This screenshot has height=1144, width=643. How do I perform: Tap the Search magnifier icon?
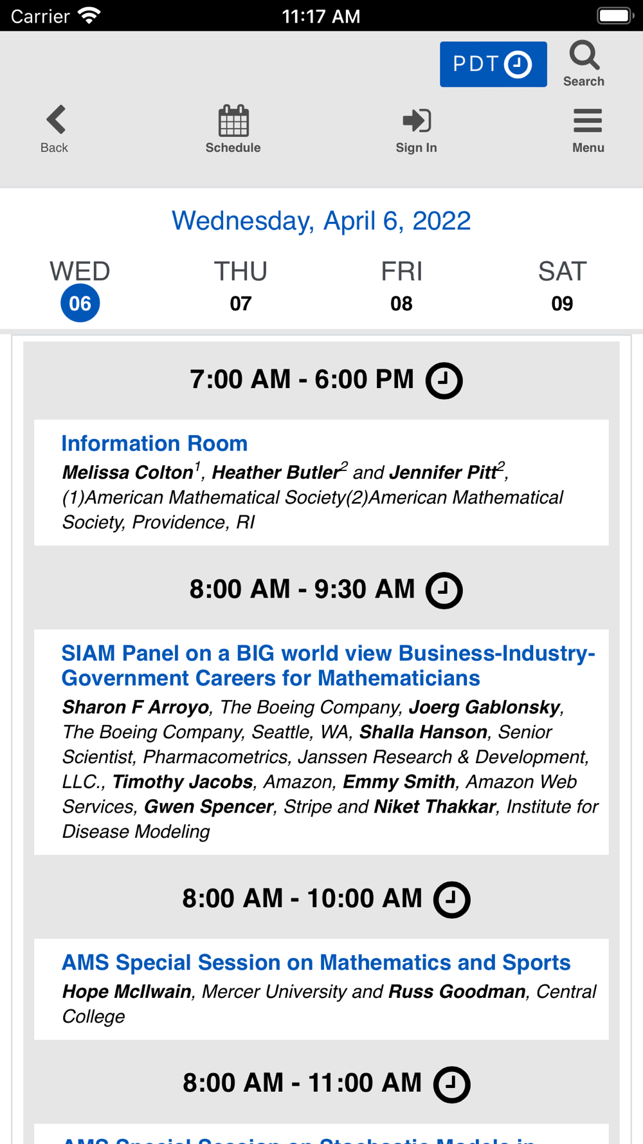tap(584, 63)
